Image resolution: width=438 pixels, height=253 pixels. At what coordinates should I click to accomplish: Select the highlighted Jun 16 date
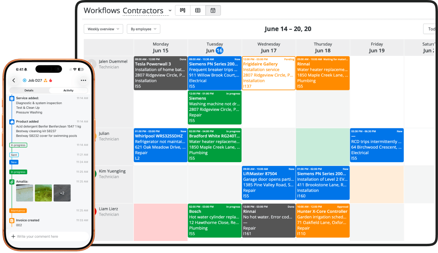219,51
